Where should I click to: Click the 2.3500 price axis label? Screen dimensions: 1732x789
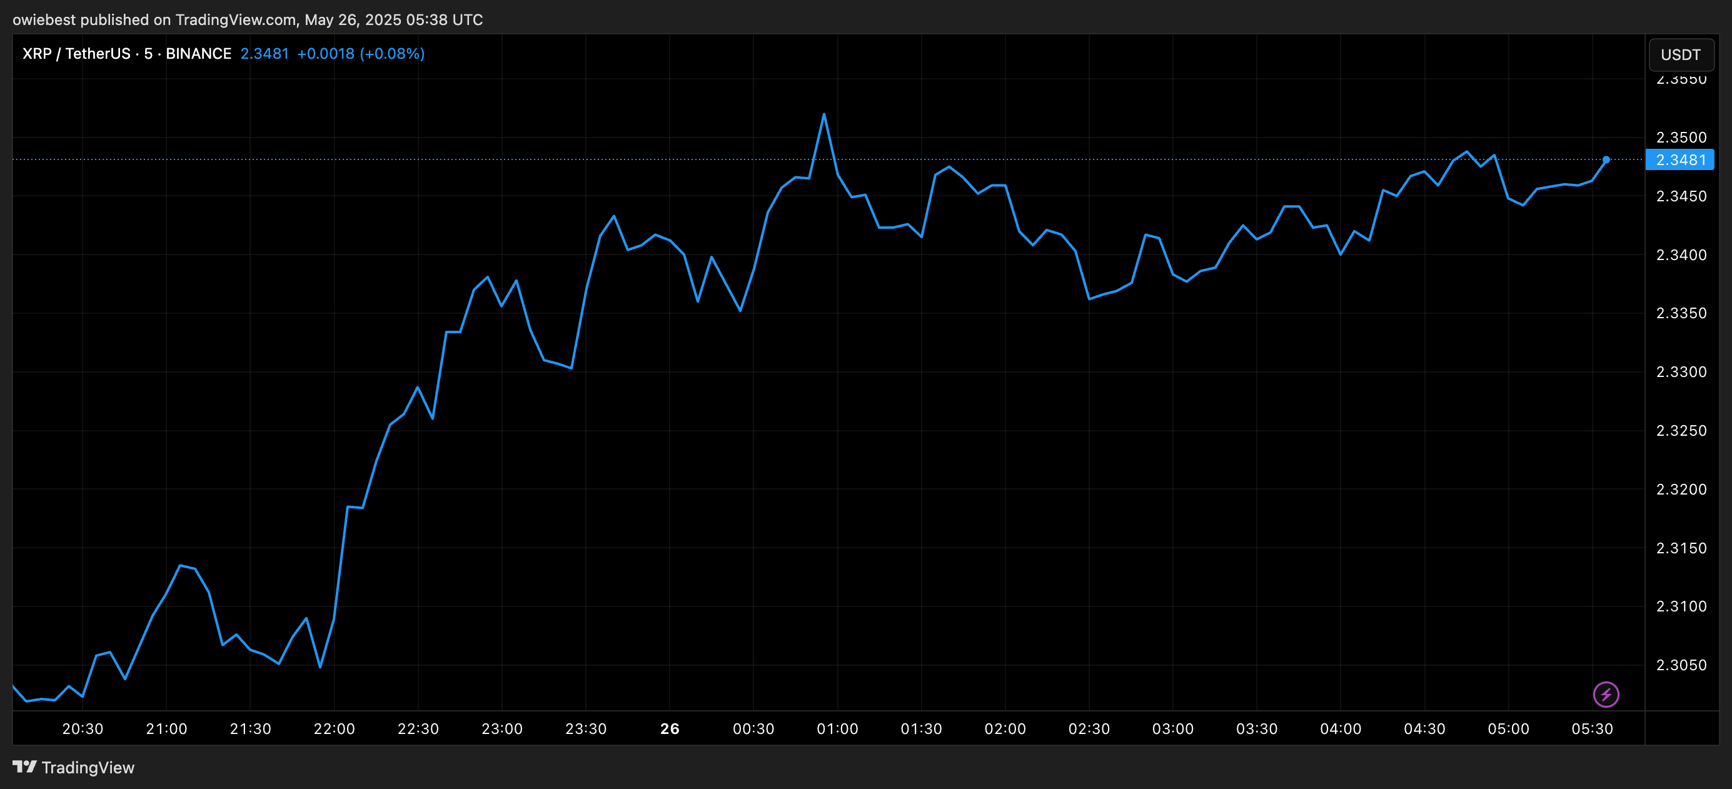1681,137
